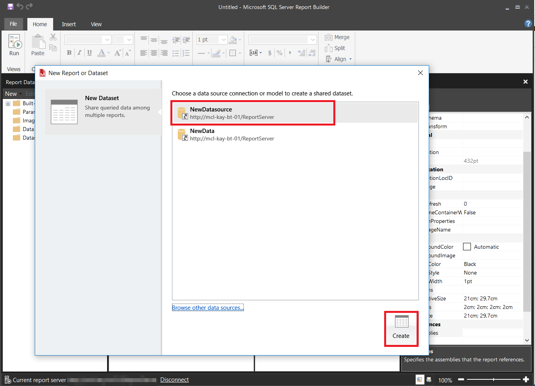
Task: Expand the Built-in Fields tree node
Action: [8, 104]
